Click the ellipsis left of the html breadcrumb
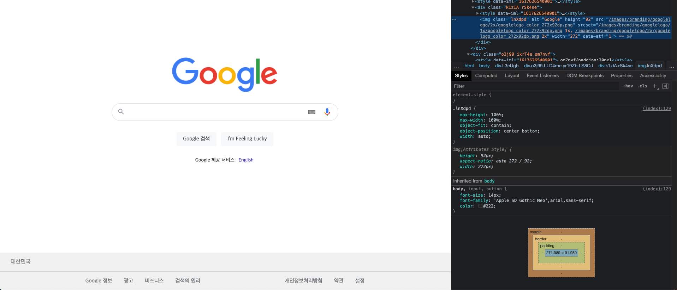Screen dimensions: 677x290 click(x=457, y=66)
